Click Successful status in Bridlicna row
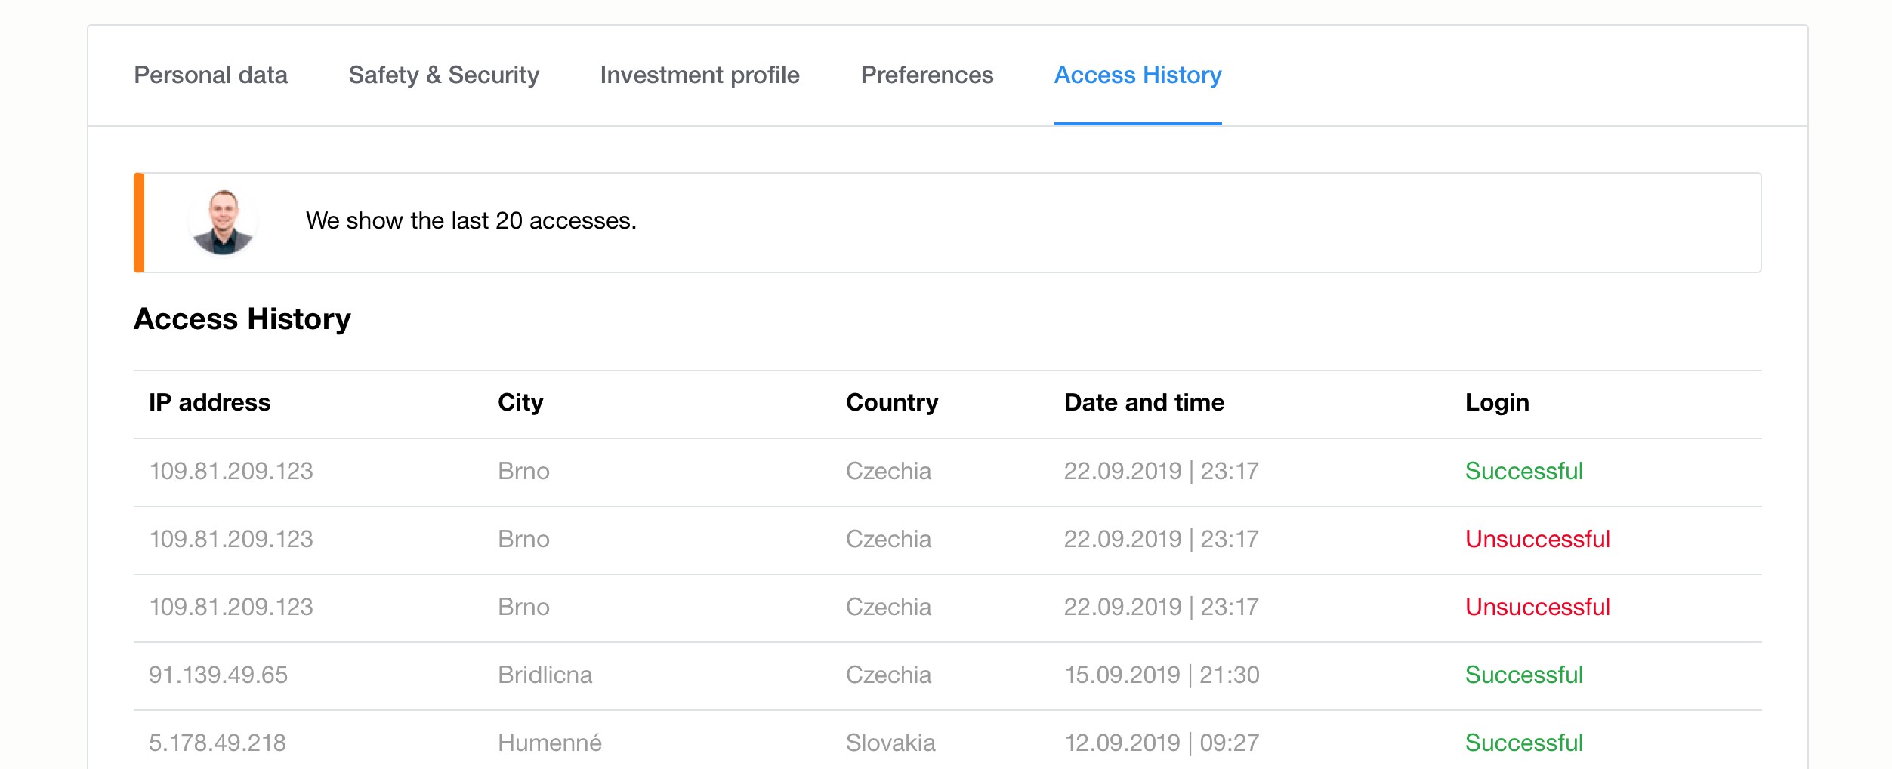This screenshot has height=769, width=1892. click(1523, 675)
